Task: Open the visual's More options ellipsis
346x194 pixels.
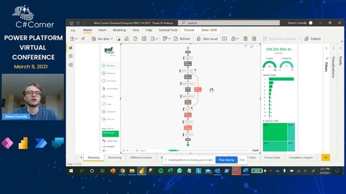Action: pos(258,46)
